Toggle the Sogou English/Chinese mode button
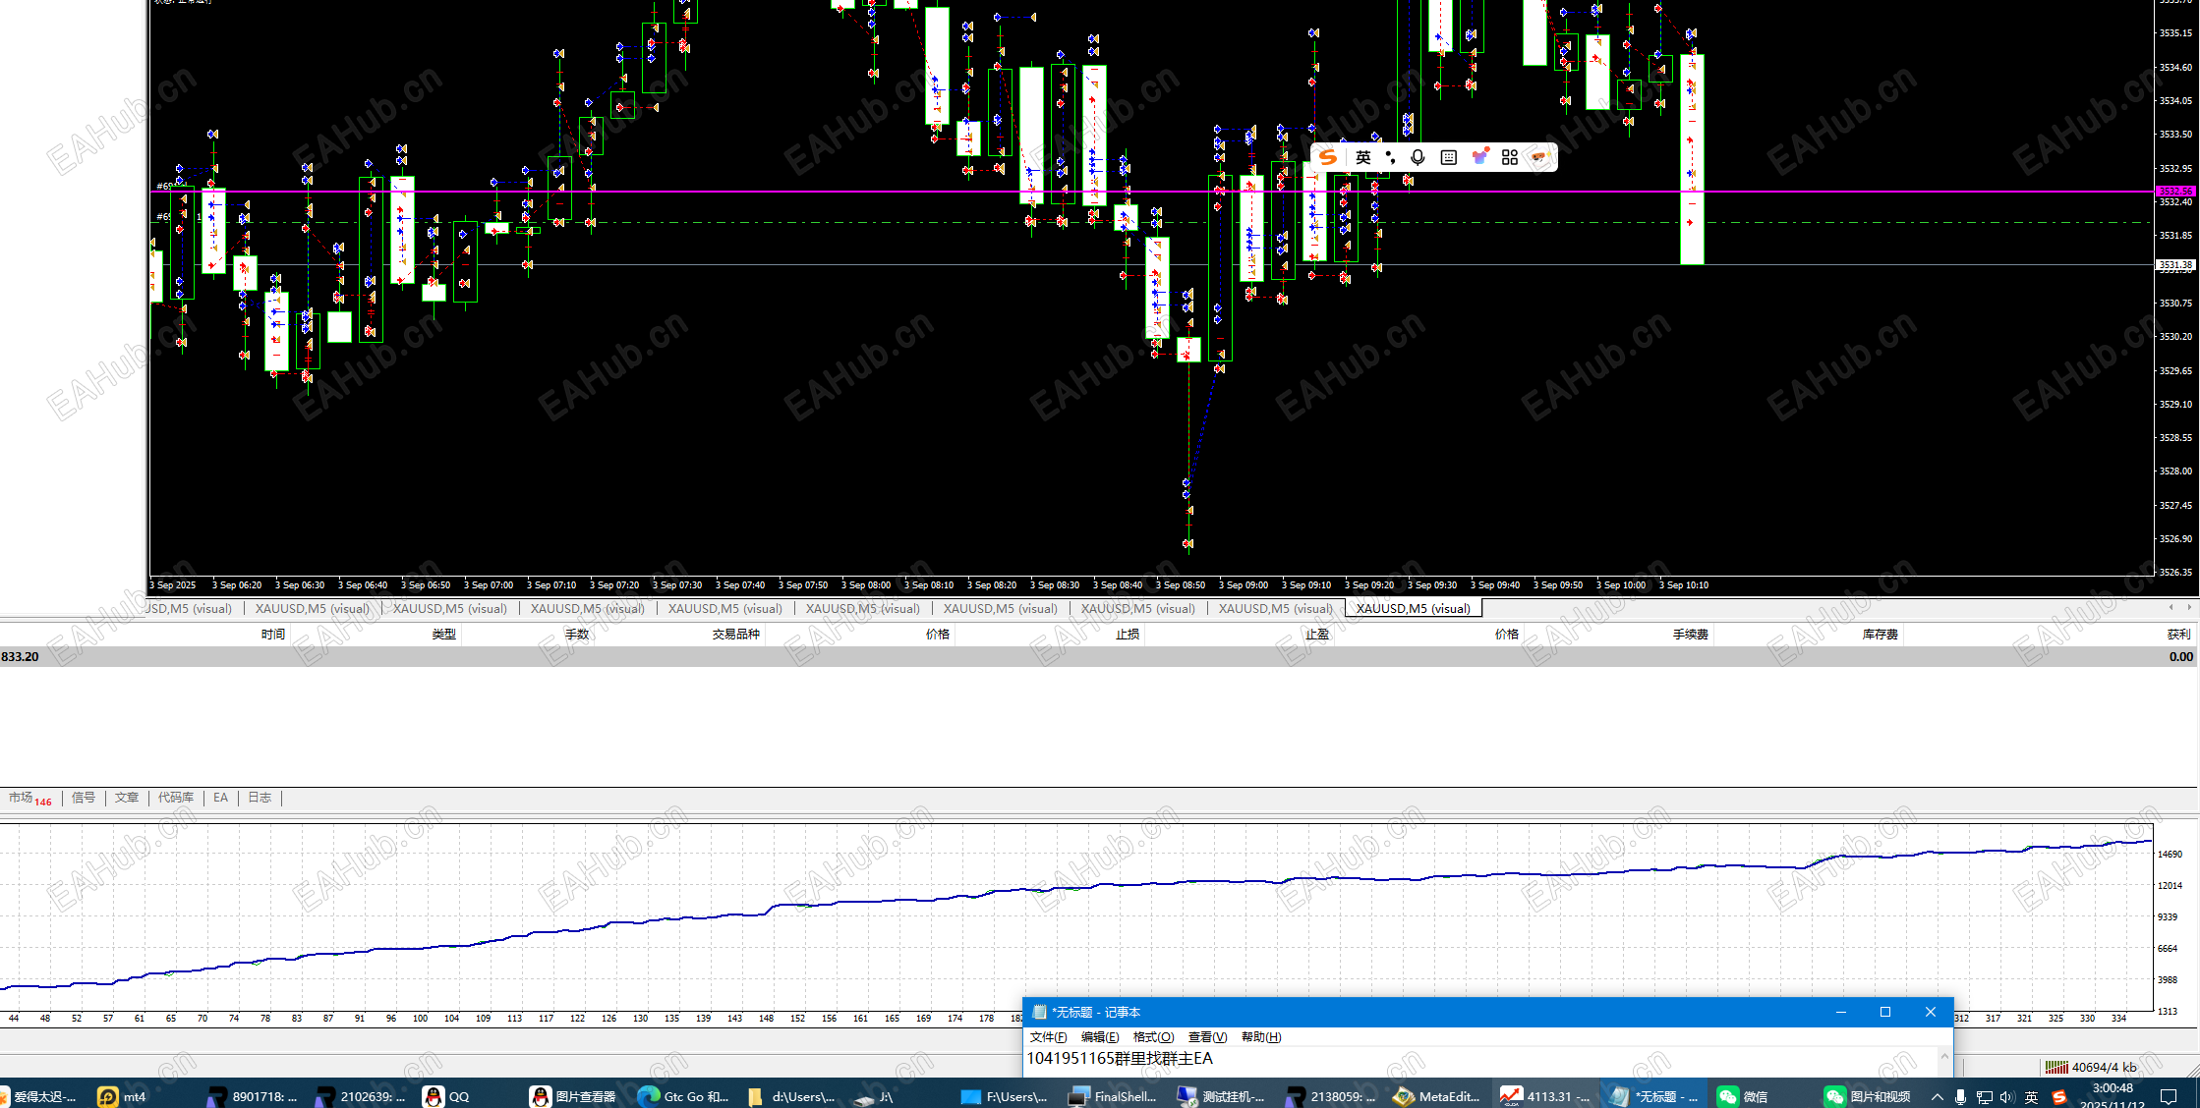 click(1362, 157)
